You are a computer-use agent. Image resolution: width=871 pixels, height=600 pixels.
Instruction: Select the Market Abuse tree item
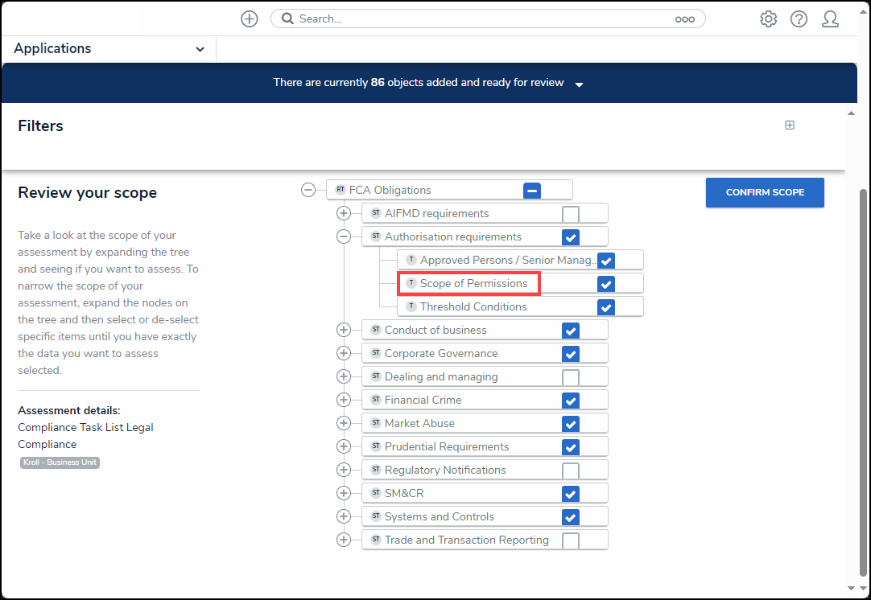click(x=419, y=424)
